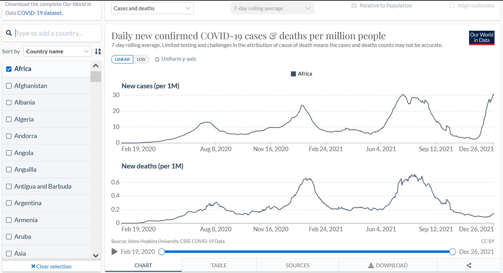Click the Our World in Data logo
The image size is (503, 273).
tap(481, 38)
